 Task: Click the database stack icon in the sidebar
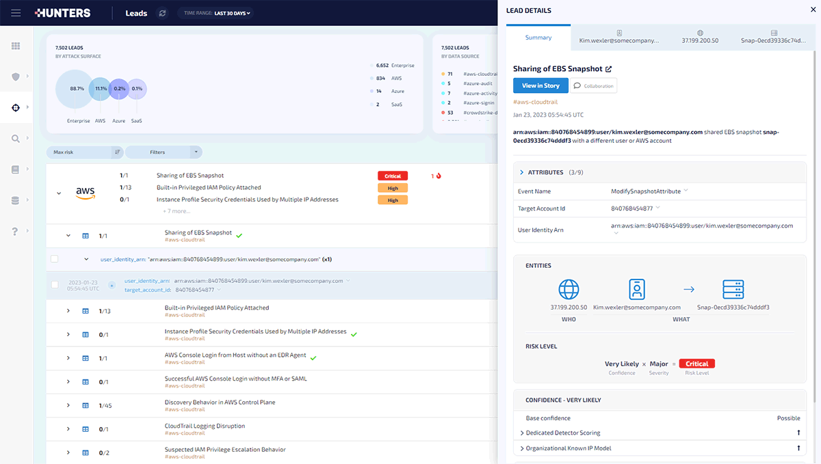[x=16, y=200]
